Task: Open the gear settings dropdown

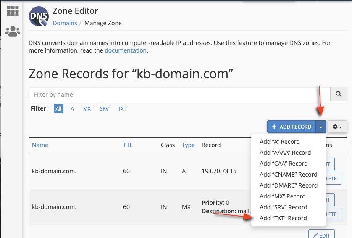Action: coord(337,127)
